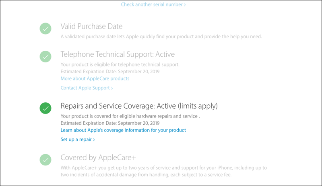This screenshot has height=186, width=322.
Task: Select the Set up a repair link
Action: (78, 140)
